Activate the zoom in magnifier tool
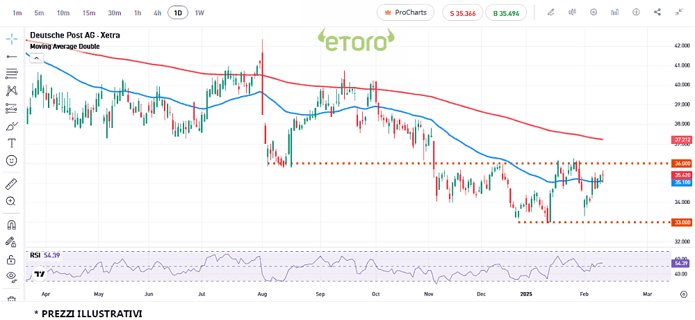This screenshot has width=695, height=320. (x=11, y=201)
